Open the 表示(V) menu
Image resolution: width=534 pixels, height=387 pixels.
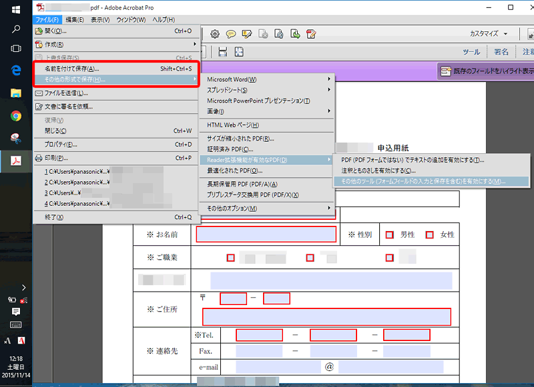point(100,20)
